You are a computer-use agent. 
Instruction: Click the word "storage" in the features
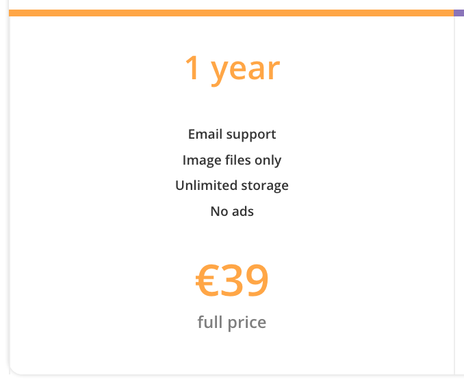tap(265, 187)
